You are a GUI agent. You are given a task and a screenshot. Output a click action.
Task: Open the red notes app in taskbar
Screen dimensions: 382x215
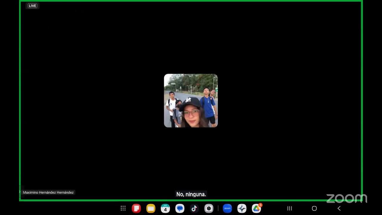pos(136,208)
